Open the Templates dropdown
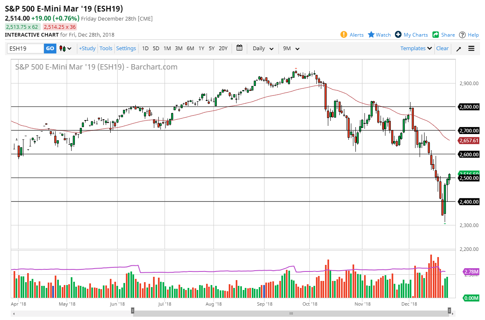 pos(415,48)
